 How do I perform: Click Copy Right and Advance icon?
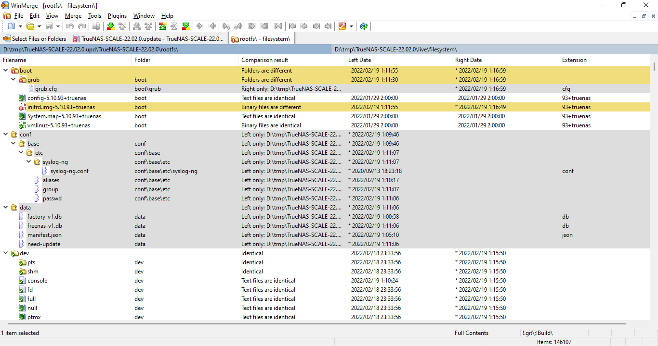pos(226,26)
